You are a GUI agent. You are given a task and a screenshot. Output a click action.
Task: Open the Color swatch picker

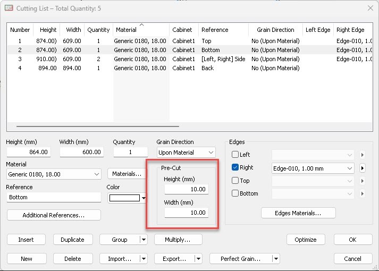(128, 198)
